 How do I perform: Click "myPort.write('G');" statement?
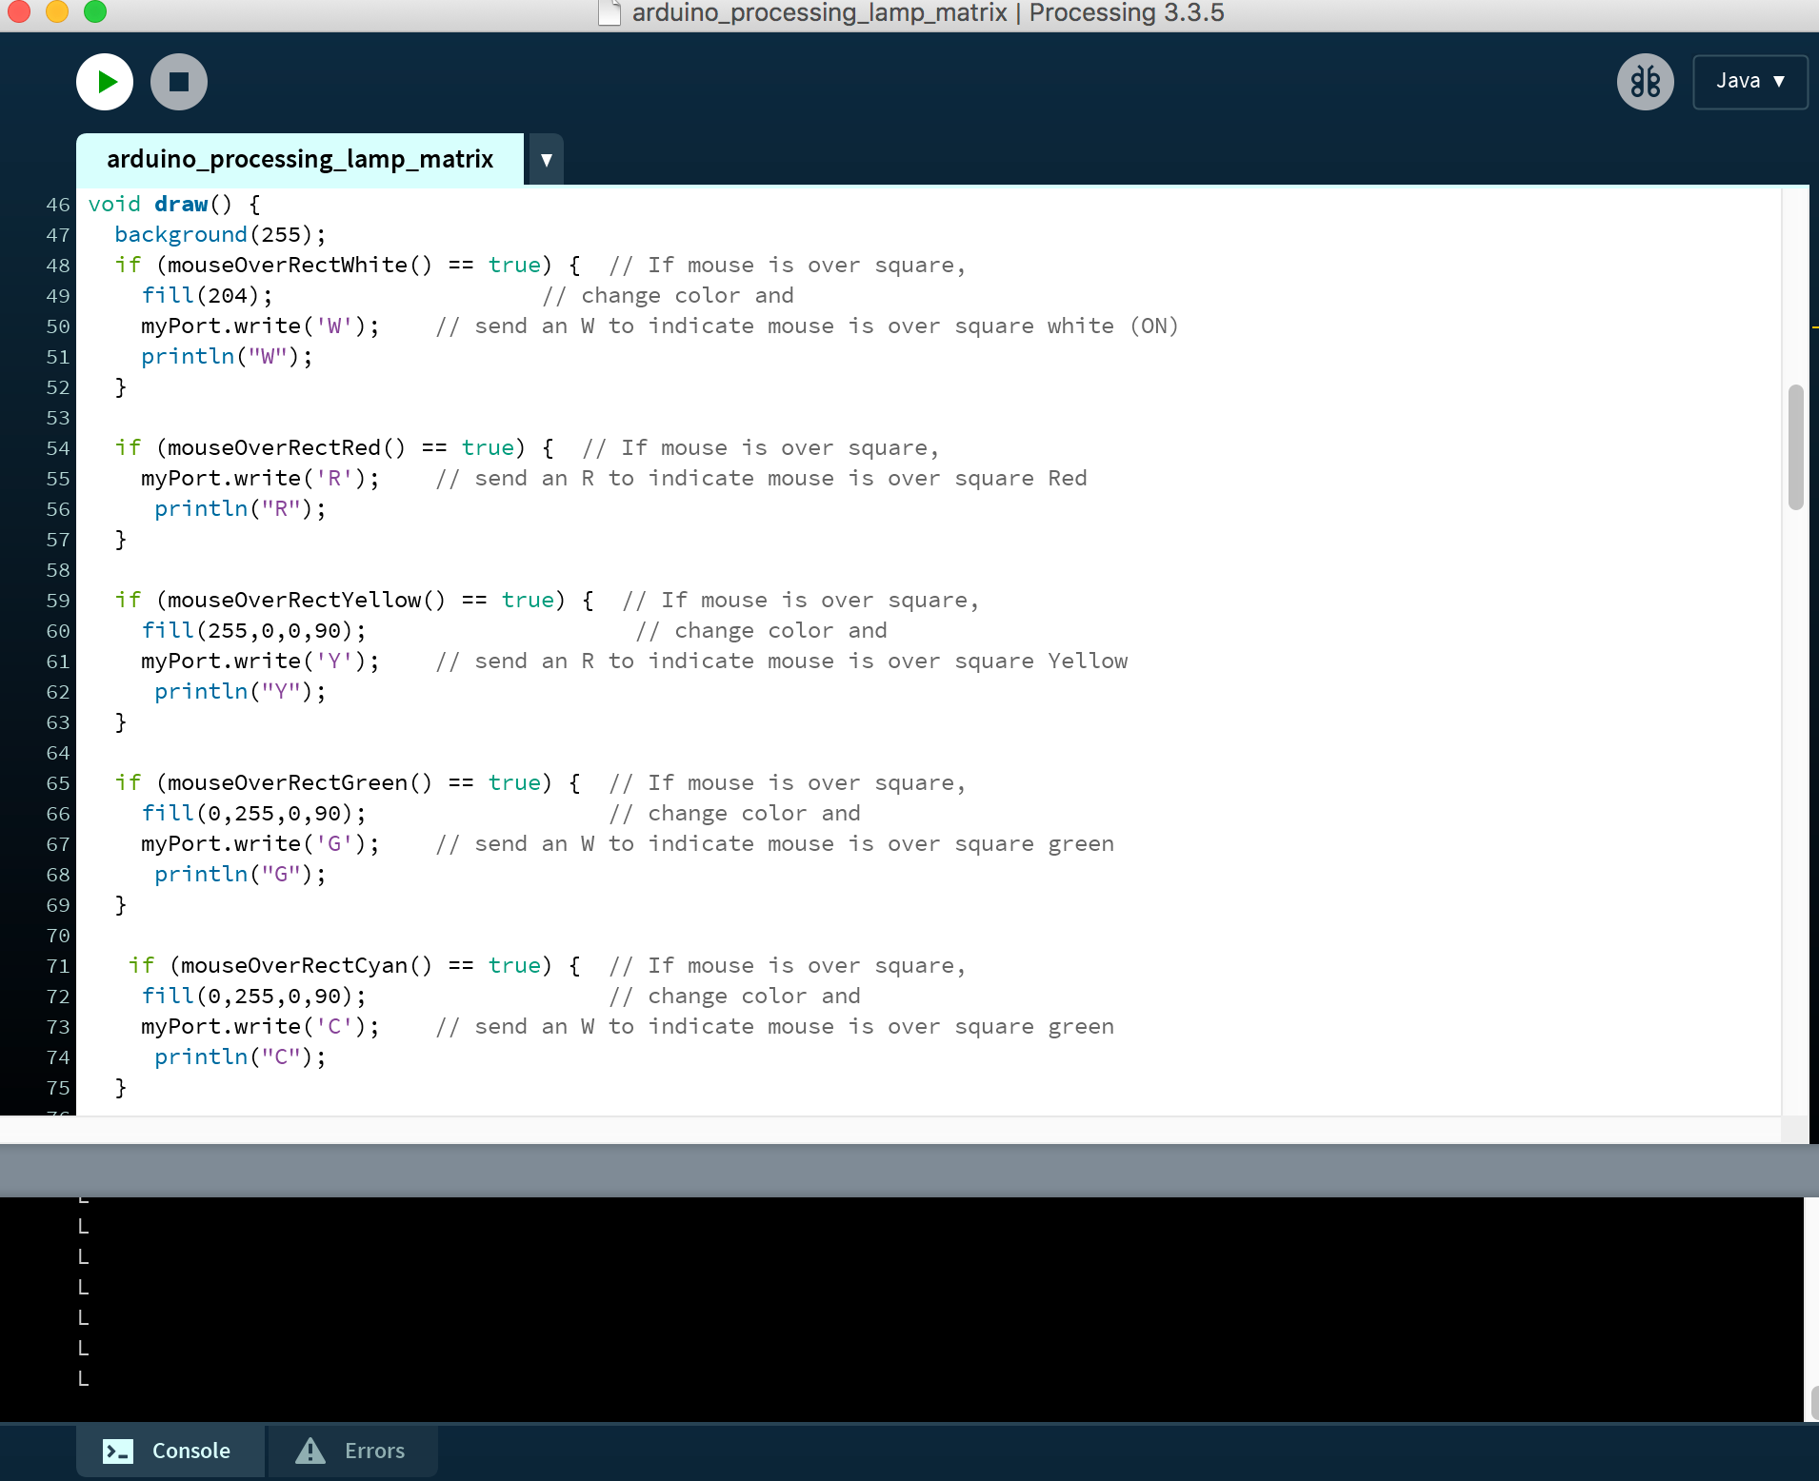point(260,843)
